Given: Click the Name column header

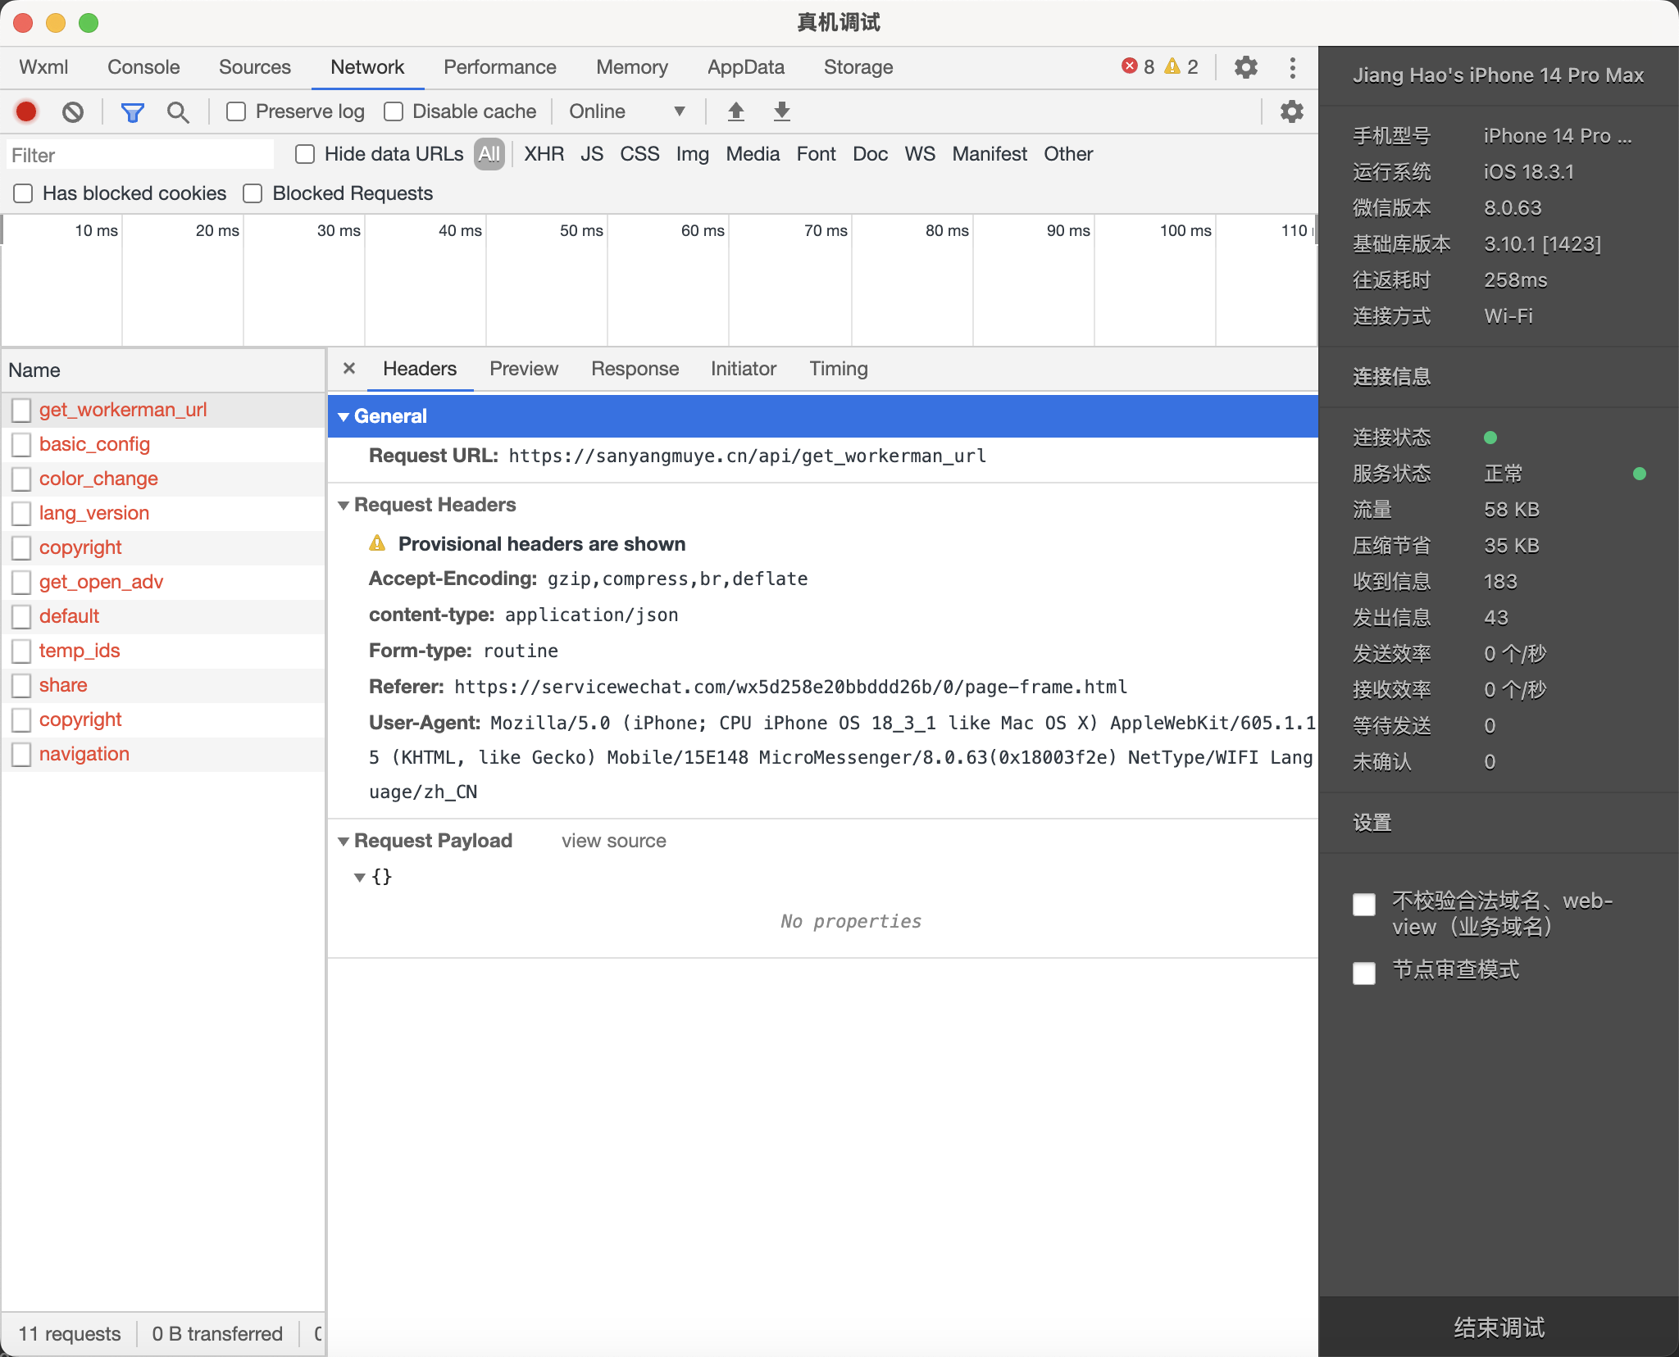Looking at the screenshot, I should click(162, 370).
